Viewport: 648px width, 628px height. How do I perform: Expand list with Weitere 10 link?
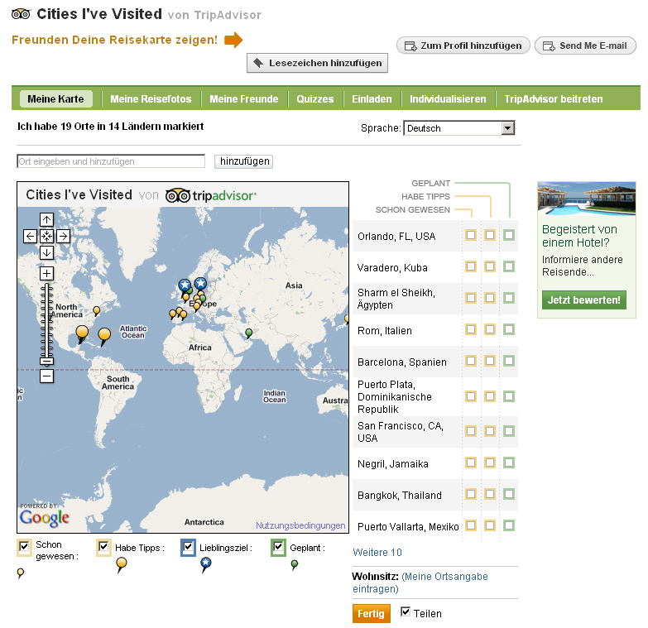(x=377, y=553)
